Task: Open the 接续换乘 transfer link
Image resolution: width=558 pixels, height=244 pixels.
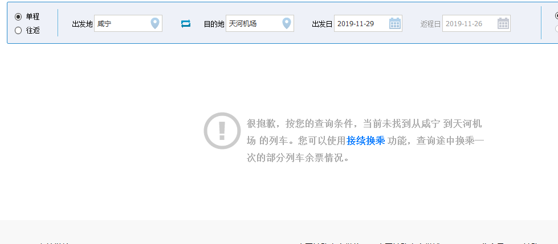Action: 366,140
